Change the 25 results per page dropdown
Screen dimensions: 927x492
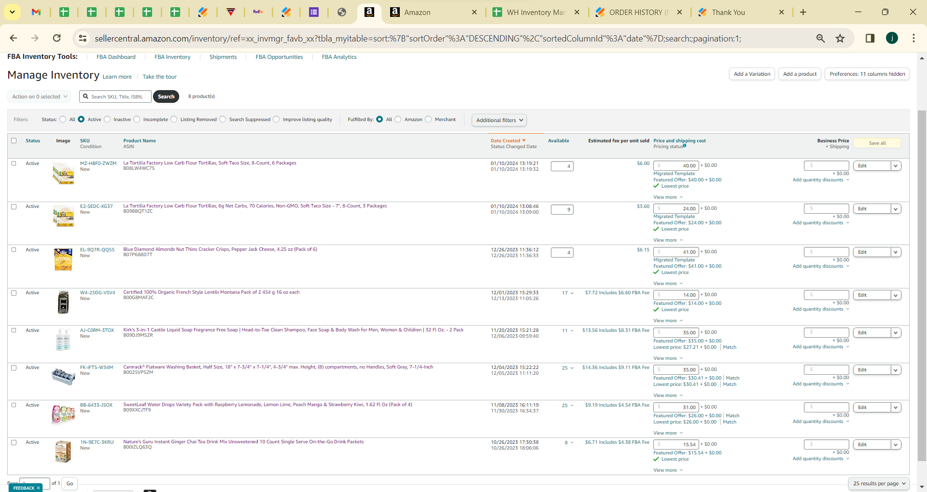[879, 483]
